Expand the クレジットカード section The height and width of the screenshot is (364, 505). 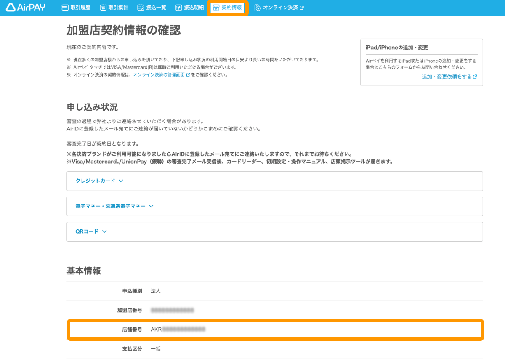[95, 181]
